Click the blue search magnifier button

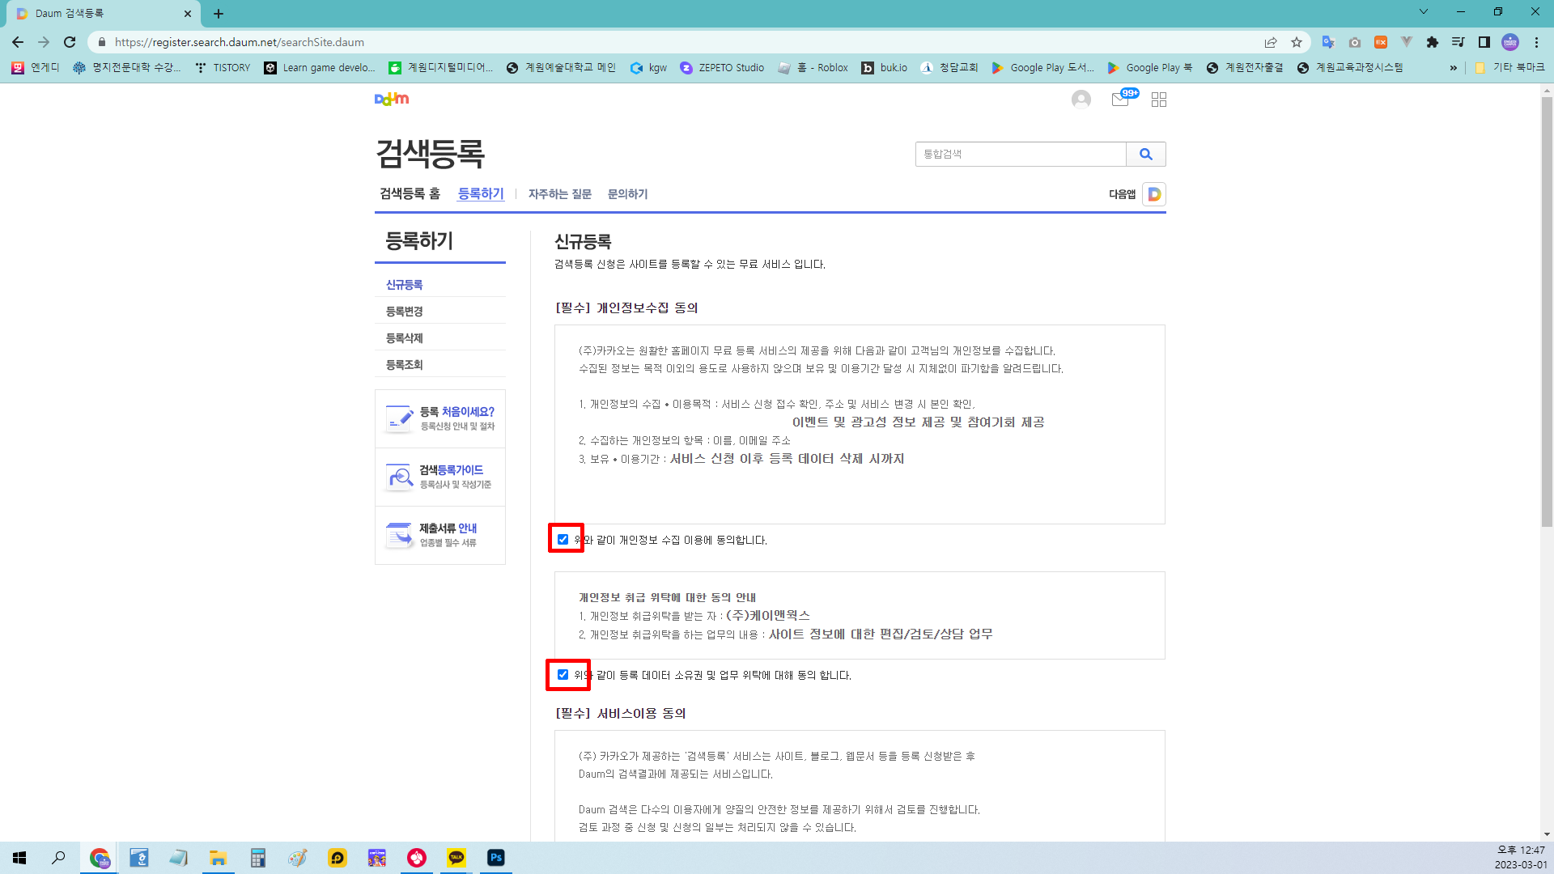1145,154
